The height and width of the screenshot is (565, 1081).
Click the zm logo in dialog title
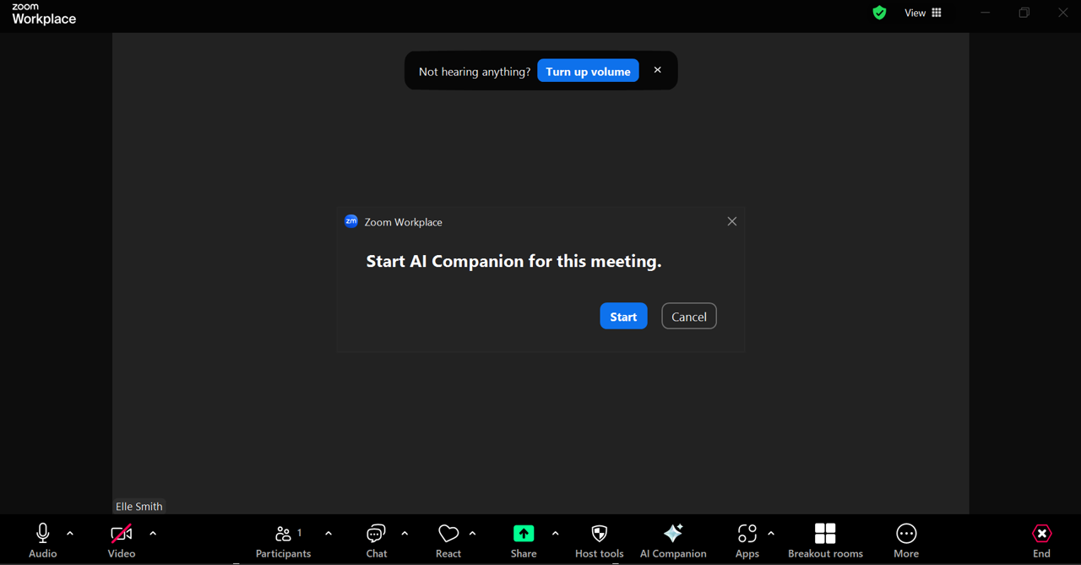pos(351,221)
